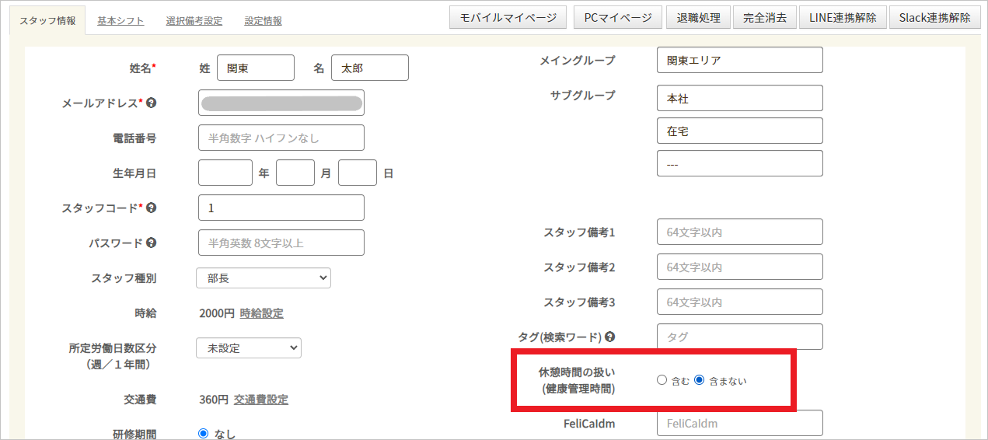
Task: Open the 時給設定 link
Action: click(261, 313)
